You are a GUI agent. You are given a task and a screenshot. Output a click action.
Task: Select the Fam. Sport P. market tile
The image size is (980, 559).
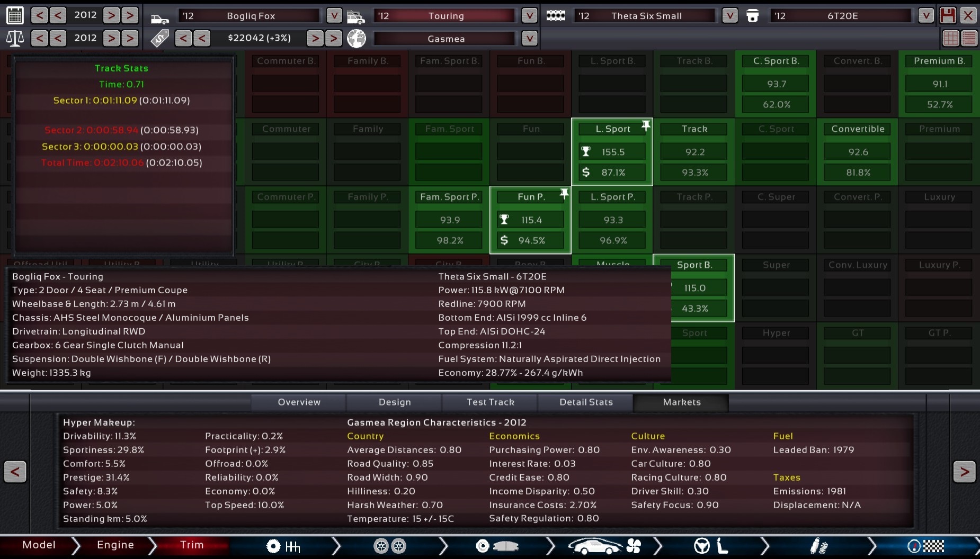coord(449,220)
